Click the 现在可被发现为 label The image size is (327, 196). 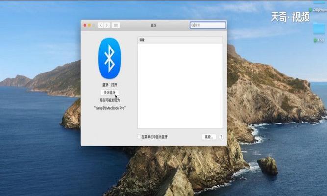110,100
